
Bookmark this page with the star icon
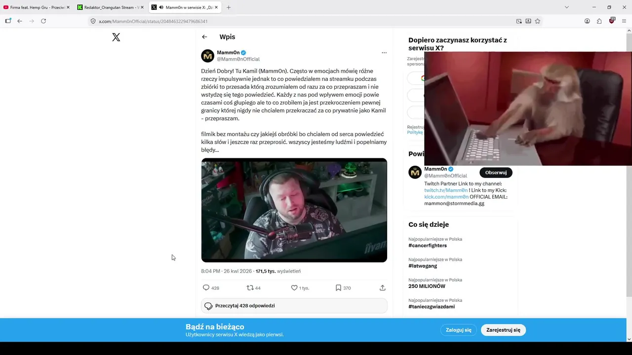pyautogui.click(x=538, y=21)
